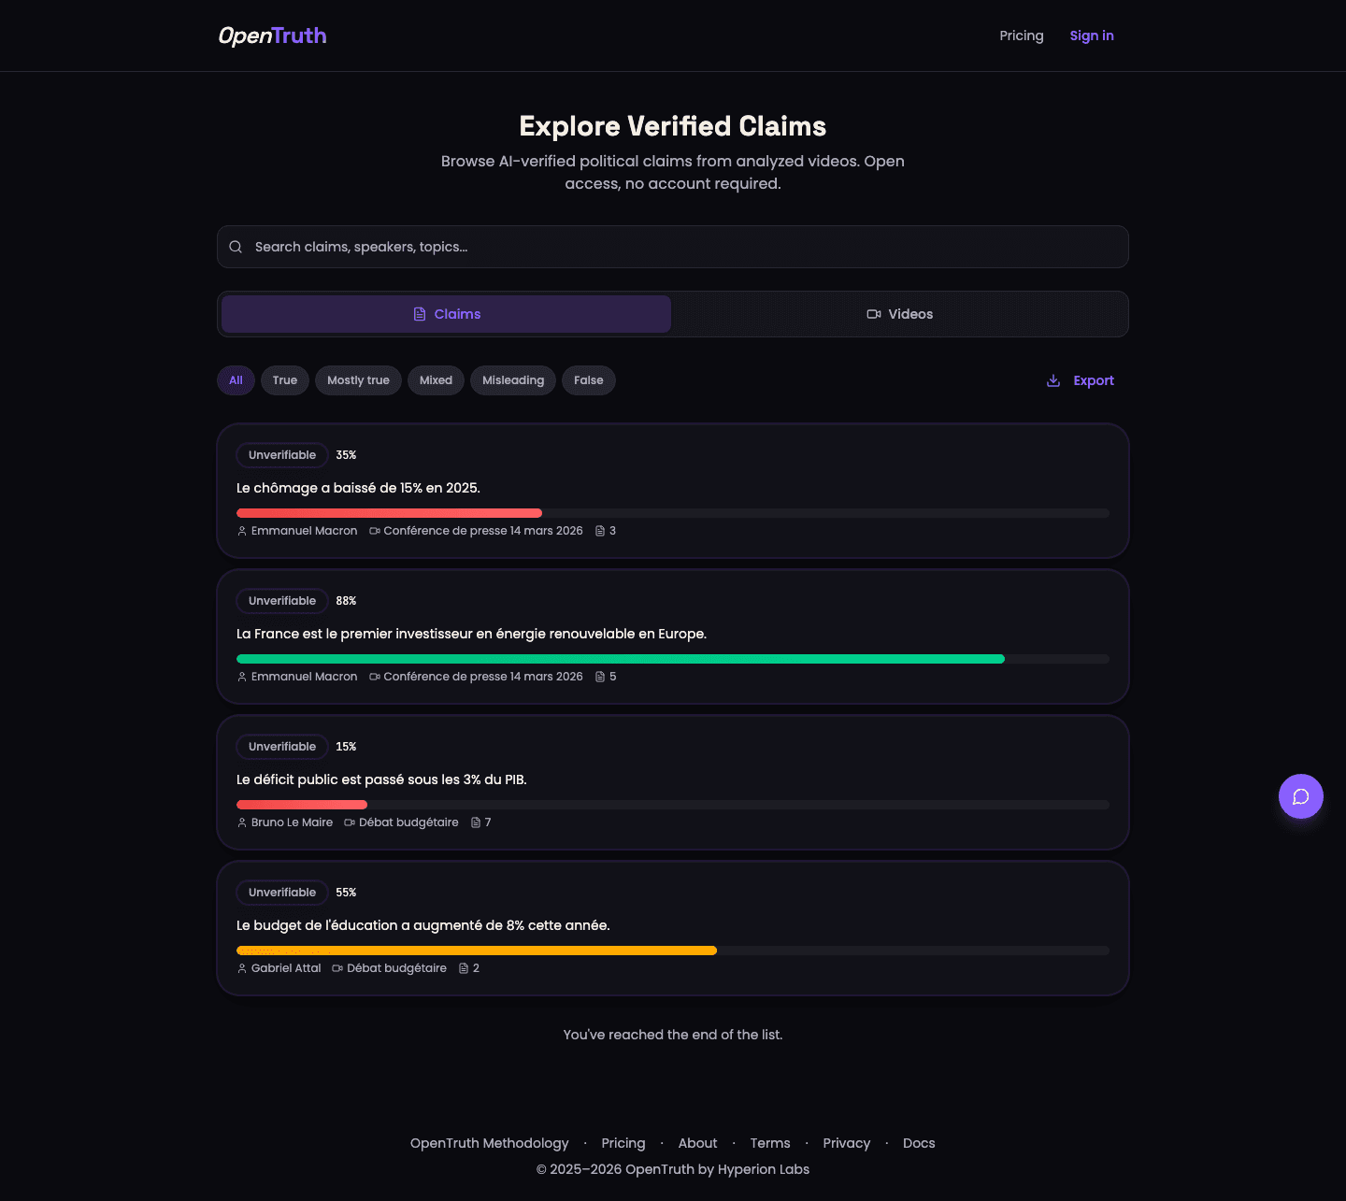1346x1201 pixels.
Task: Select the Claims tab
Action: (x=446, y=314)
